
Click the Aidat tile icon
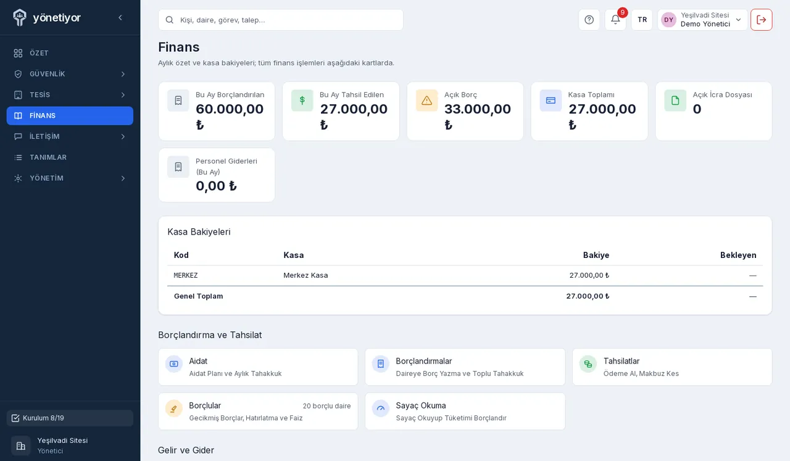pos(174,364)
